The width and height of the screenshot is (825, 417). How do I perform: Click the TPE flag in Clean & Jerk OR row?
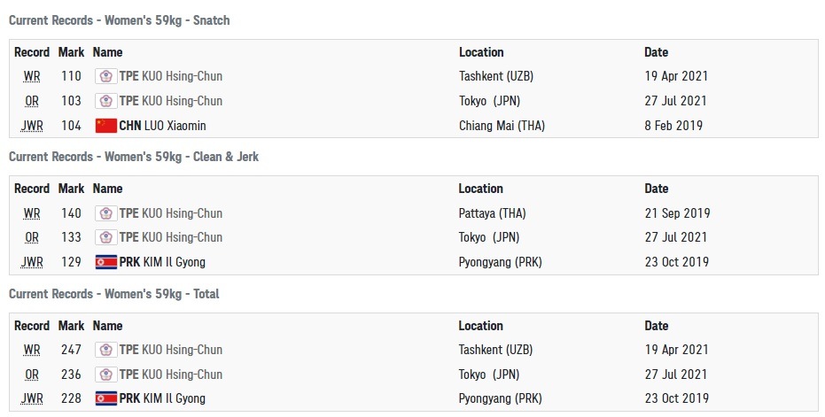(105, 237)
